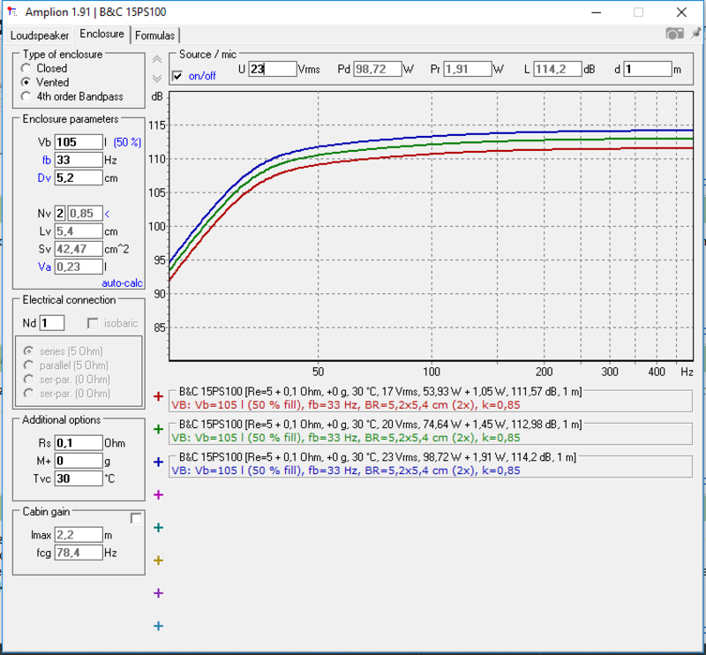Click the Tvc temperature input field

point(79,478)
